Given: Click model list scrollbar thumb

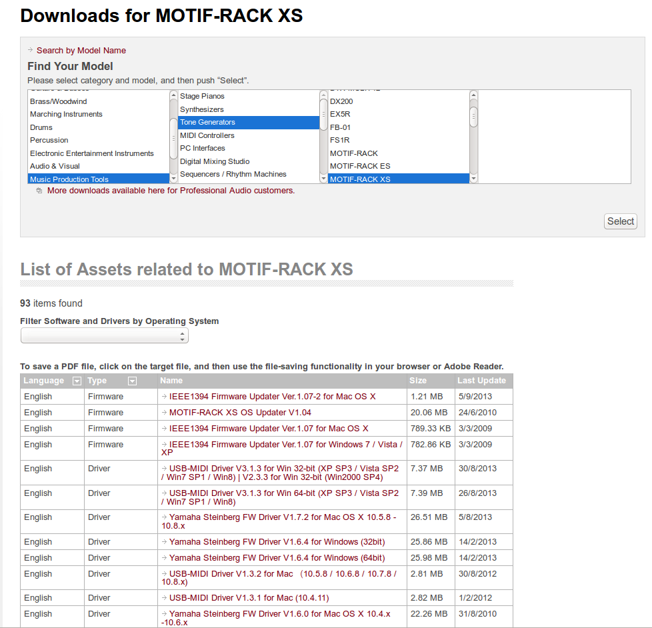Looking at the screenshot, I should click(473, 117).
